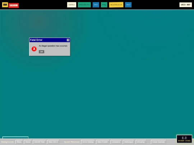Click the GRID NAV button

point(186,5)
